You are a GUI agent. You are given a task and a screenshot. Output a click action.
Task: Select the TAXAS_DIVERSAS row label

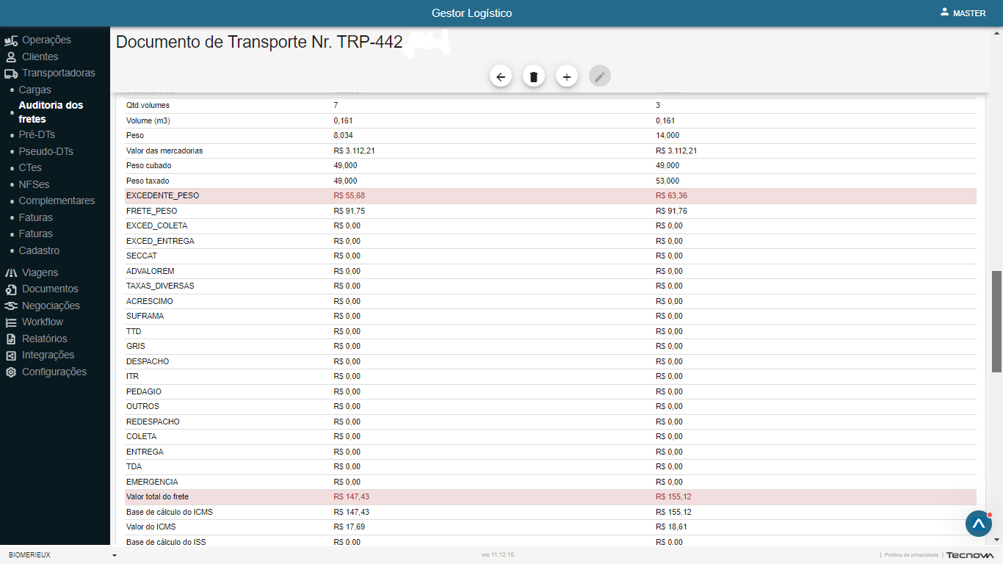tap(160, 286)
